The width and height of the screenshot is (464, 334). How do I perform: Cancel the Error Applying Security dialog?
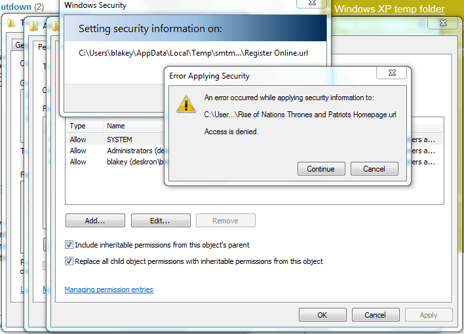[374, 169]
